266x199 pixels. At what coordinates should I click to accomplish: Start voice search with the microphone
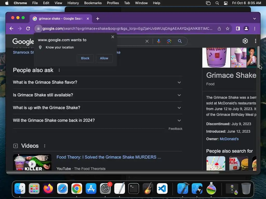coord(159,41)
